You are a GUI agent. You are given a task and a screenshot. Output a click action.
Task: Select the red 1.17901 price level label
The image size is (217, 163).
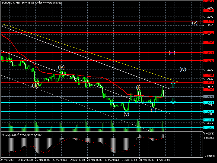coord(209,75)
